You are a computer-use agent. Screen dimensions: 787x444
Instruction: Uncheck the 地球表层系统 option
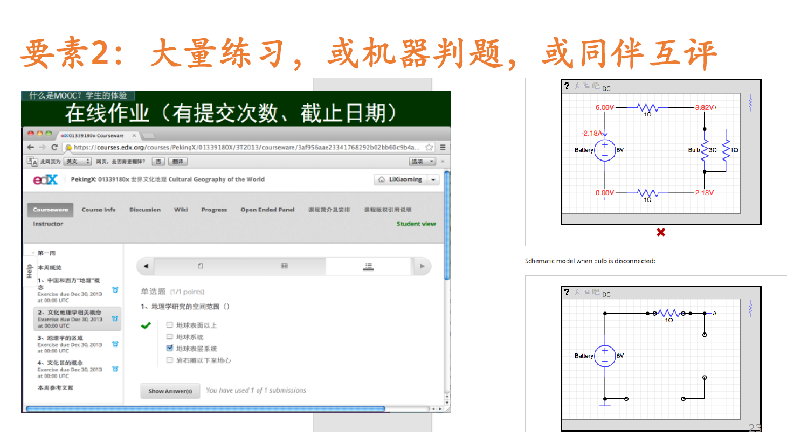170,348
